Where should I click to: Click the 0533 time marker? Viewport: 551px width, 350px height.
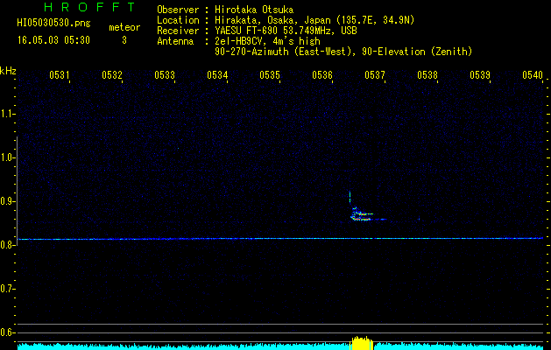[165, 74]
